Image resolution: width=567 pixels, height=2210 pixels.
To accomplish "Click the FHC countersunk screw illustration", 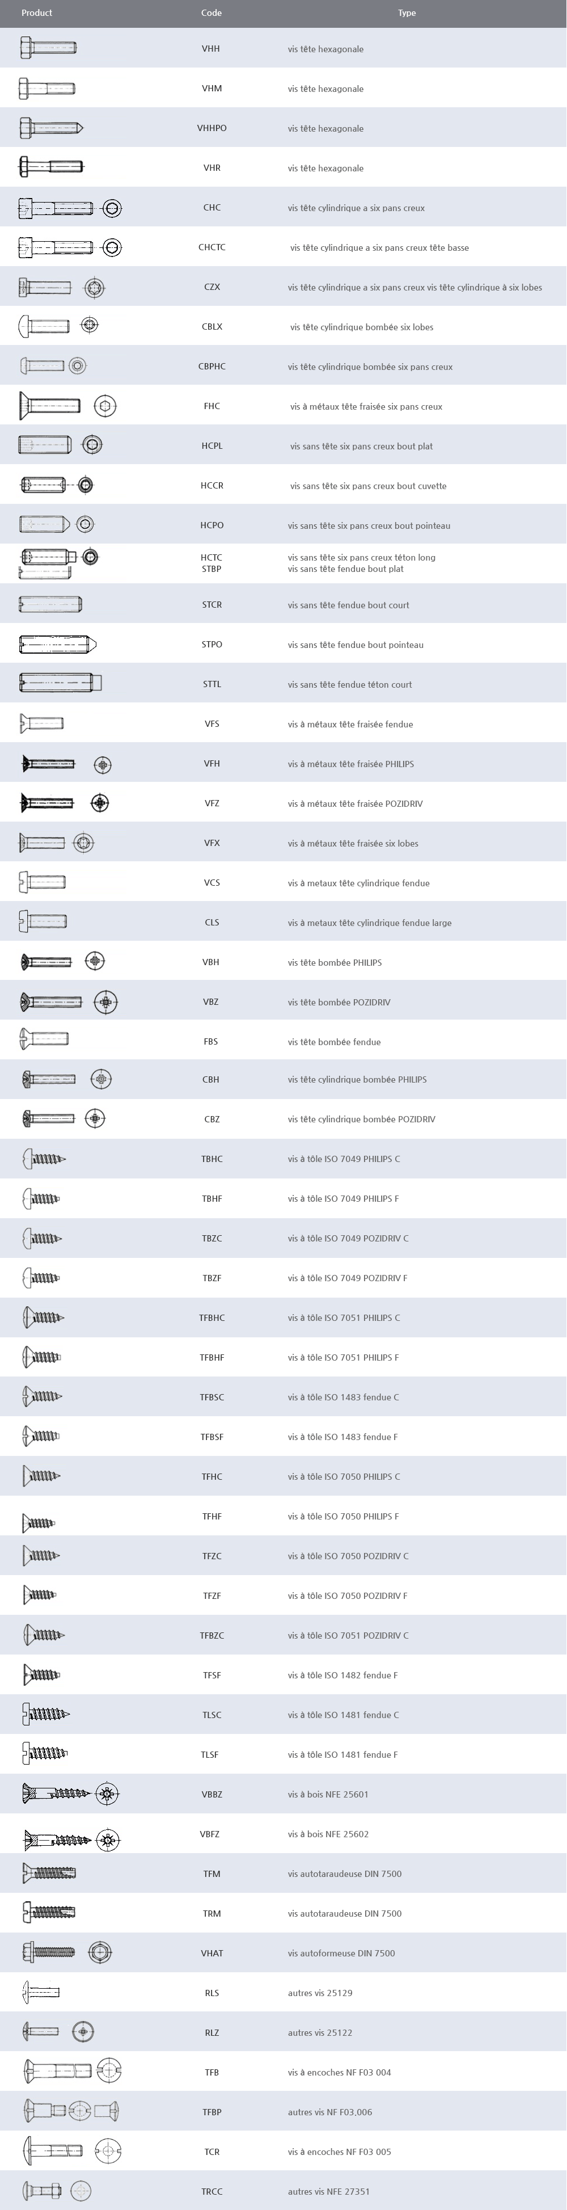I will 67,406.
